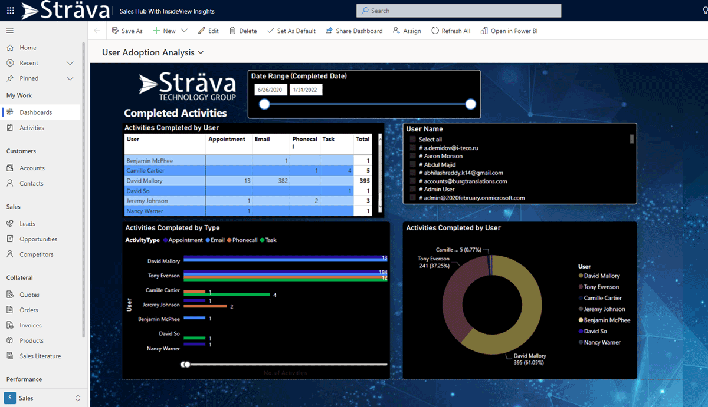Click inside the Search box
708x407 pixels.
(x=457, y=10)
